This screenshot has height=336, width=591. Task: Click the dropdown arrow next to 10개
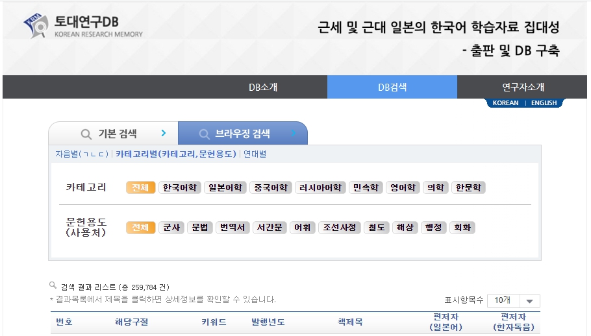click(530, 301)
